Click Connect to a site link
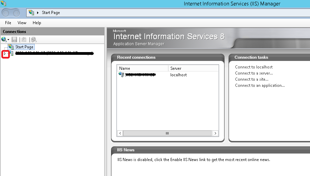This screenshot has height=176, width=310. click(252, 79)
